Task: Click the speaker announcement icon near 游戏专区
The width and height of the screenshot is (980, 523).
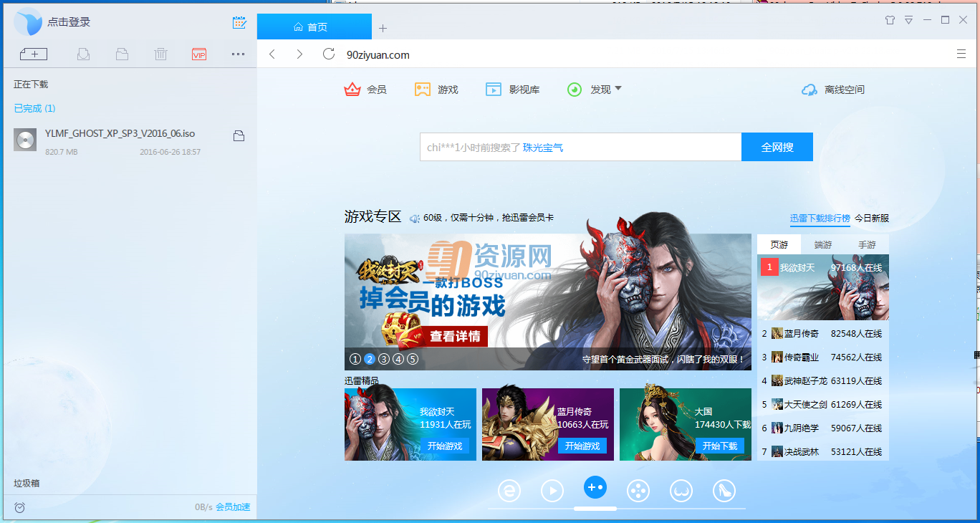Action: click(x=414, y=218)
